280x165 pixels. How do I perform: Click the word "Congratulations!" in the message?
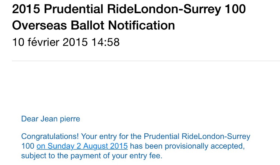pyautogui.click(x=50, y=136)
